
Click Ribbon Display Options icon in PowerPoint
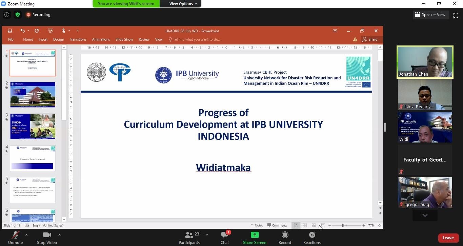click(x=335, y=31)
